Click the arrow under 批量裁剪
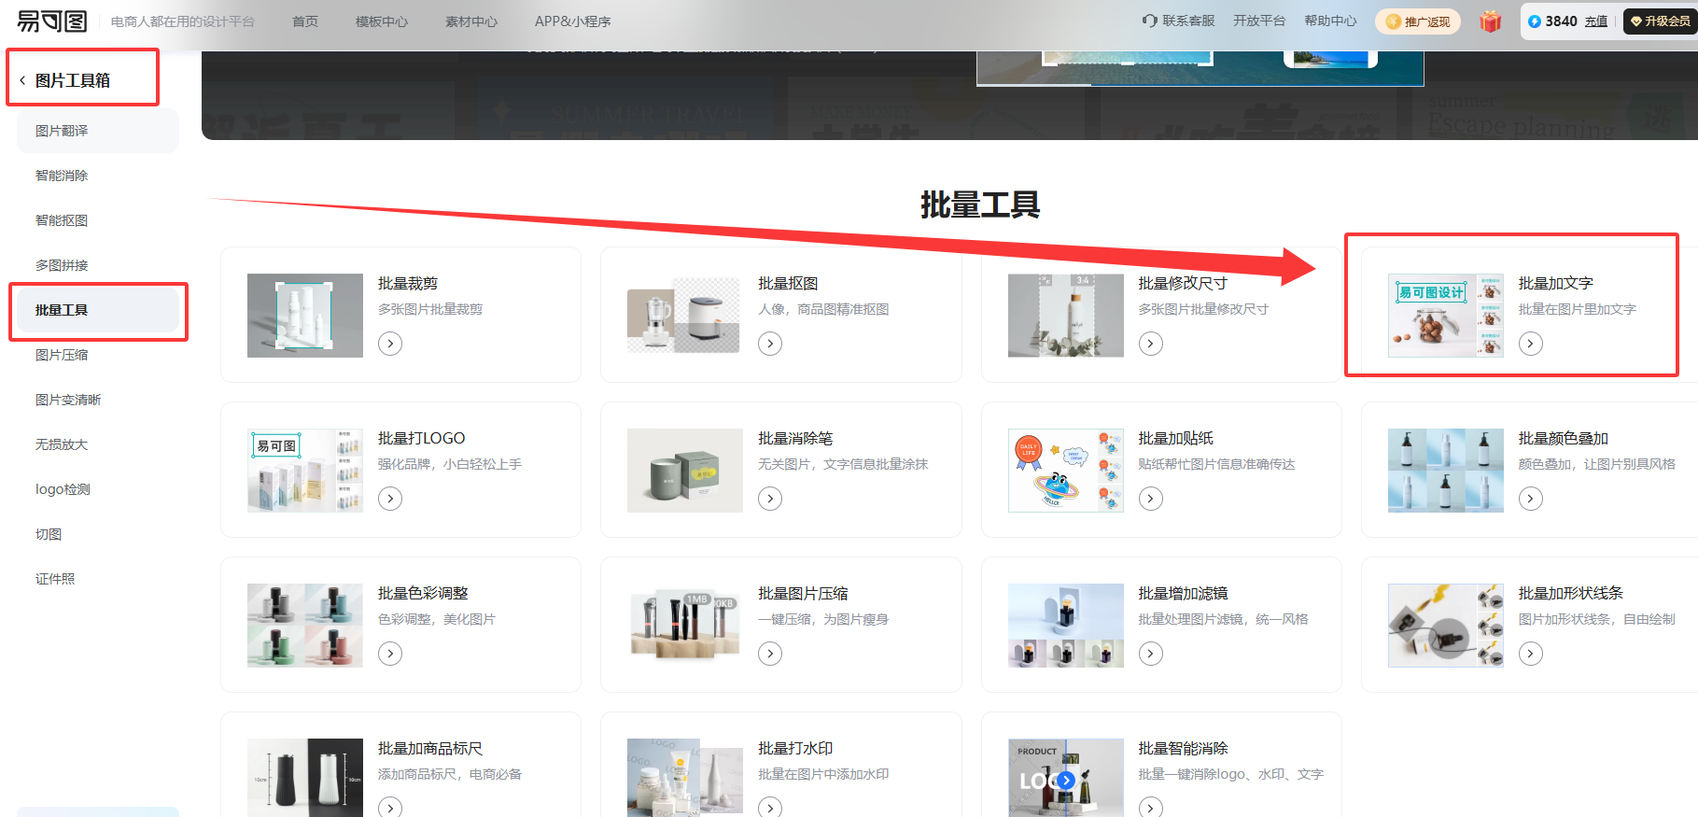Image resolution: width=1698 pixels, height=817 pixels. tap(390, 344)
